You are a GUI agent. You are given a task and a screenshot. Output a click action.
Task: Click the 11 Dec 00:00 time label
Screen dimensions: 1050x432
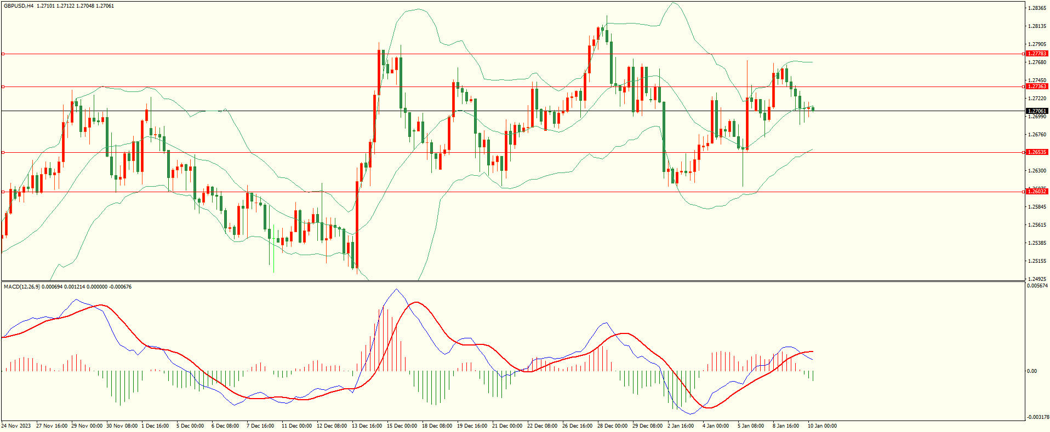(x=296, y=426)
